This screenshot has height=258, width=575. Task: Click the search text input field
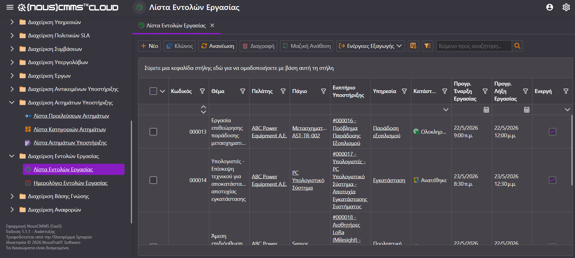474,46
